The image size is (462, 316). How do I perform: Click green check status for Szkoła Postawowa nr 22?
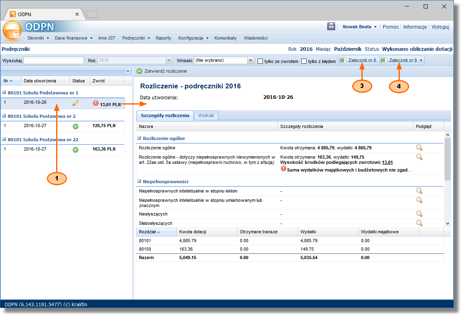point(76,149)
